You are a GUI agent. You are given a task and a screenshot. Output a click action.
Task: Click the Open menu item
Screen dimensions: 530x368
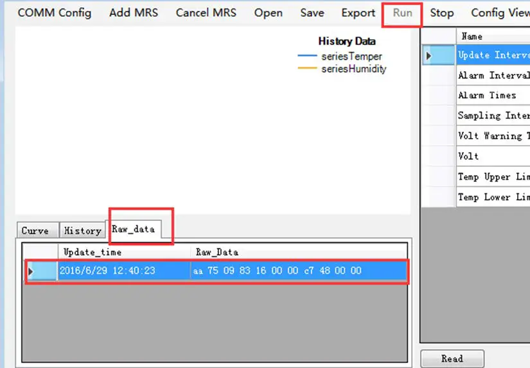[269, 13]
